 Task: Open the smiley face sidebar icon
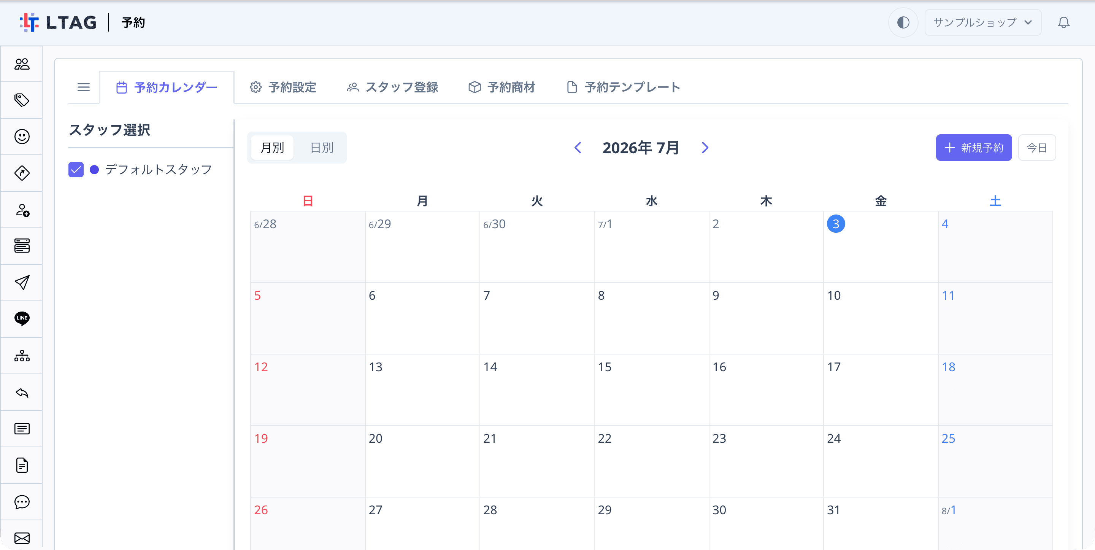coord(22,137)
